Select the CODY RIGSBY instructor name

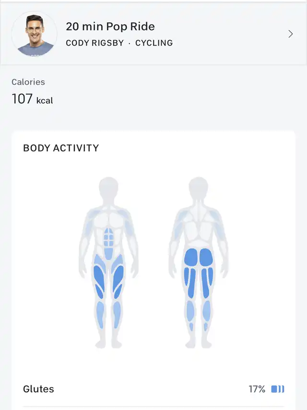95,43
